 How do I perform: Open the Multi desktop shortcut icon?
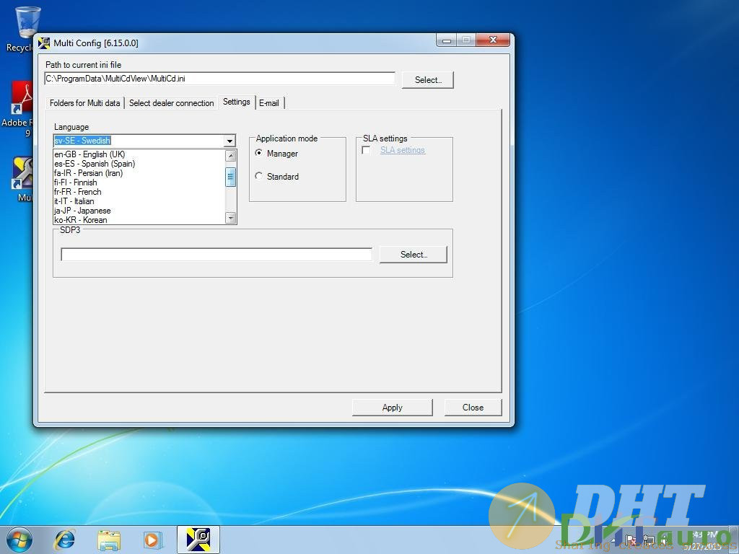(22, 173)
